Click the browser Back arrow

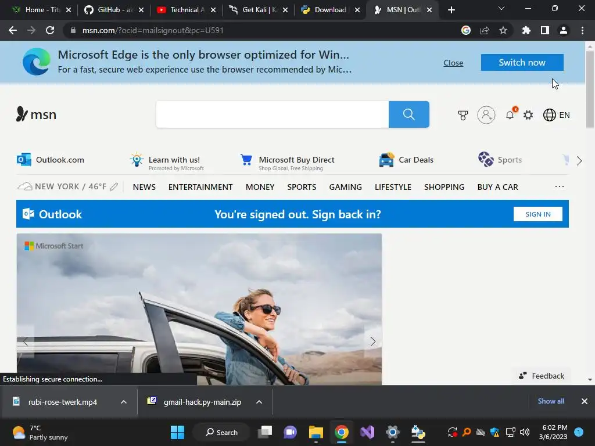(x=13, y=30)
